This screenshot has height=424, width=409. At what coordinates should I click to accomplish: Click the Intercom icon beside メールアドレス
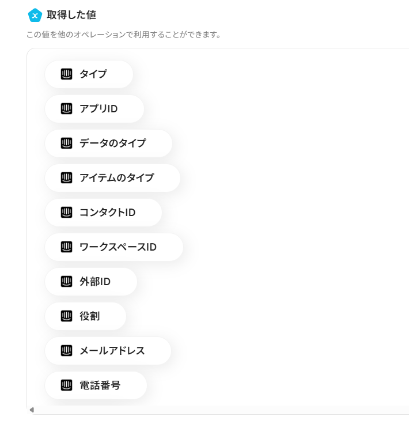click(67, 351)
